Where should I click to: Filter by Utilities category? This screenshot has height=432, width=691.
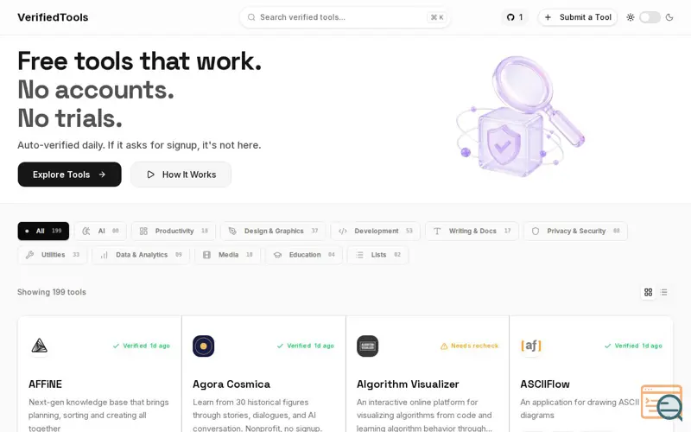pyautogui.click(x=52, y=255)
